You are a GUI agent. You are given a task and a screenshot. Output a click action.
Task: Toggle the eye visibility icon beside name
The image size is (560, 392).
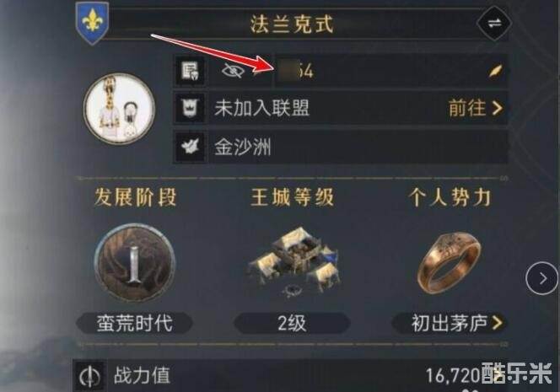pyautogui.click(x=233, y=71)
